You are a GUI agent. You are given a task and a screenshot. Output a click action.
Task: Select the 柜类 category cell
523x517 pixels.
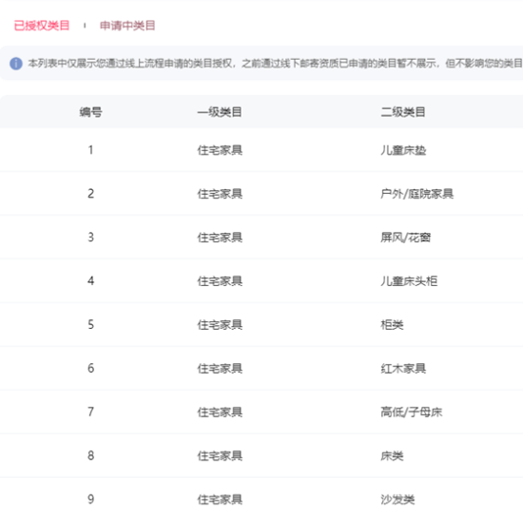point(392,325)
